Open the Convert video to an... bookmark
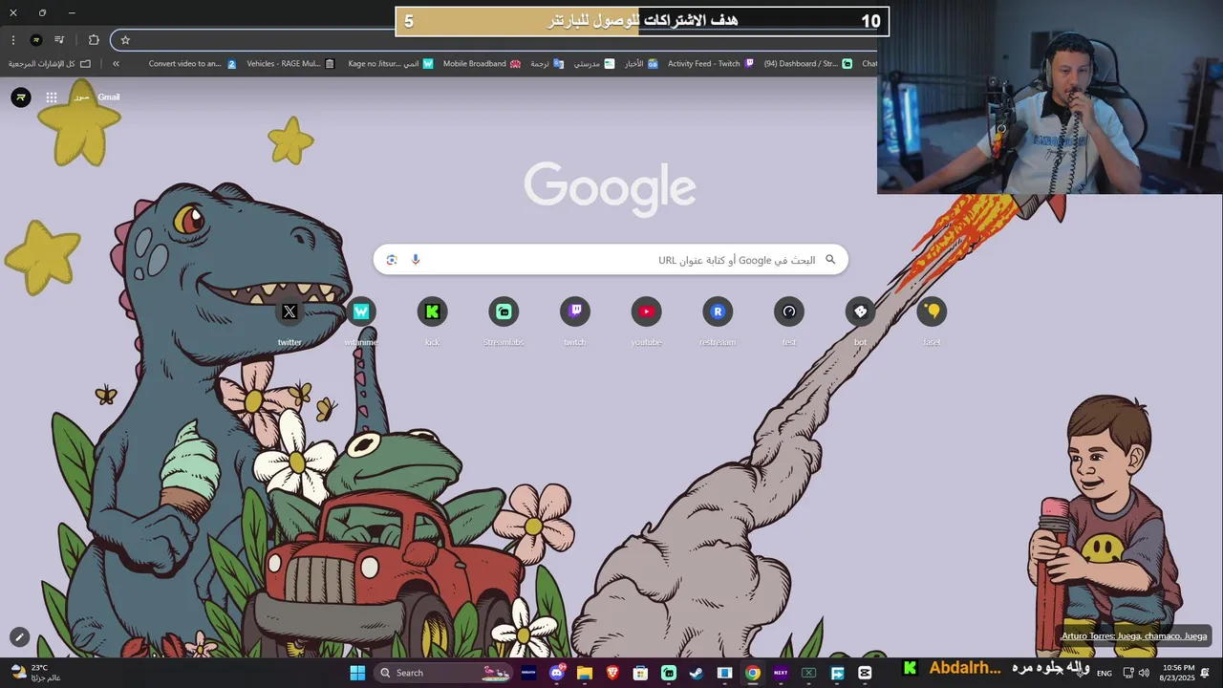Image resolution: width=1223 pixels, height=688 pixels. point(192,64)
